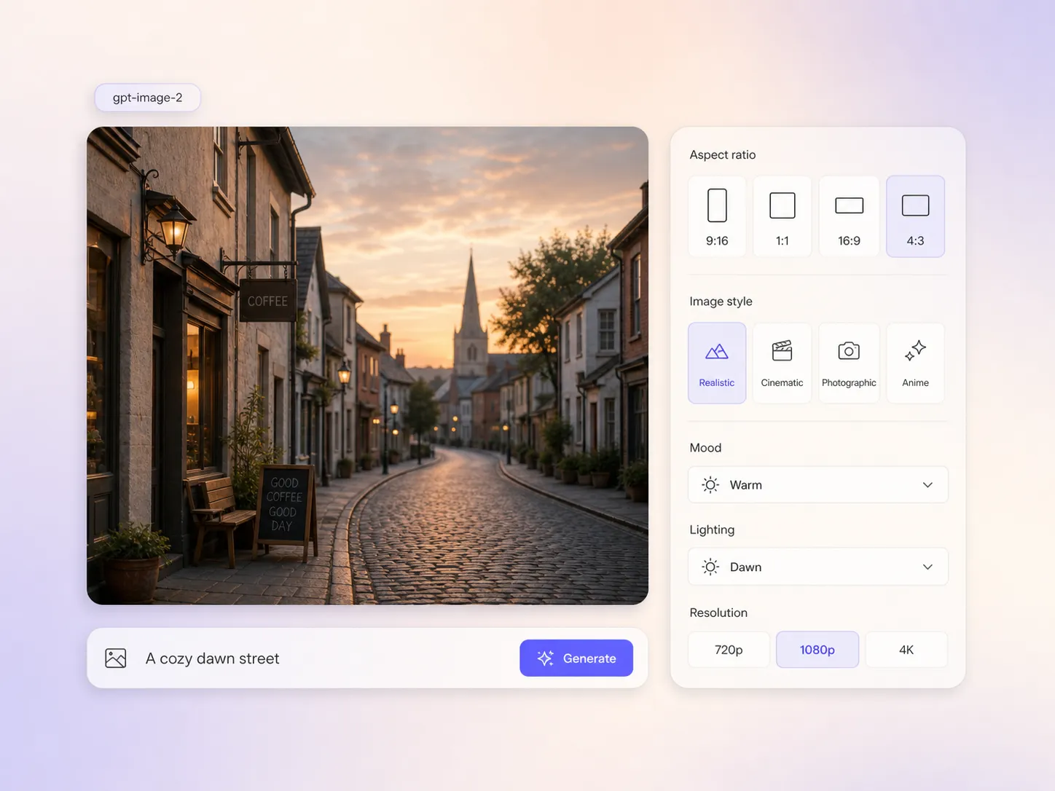Switch resolution to 4K
The width and height of the screenshot is (1055, 791).
point(906,650)
